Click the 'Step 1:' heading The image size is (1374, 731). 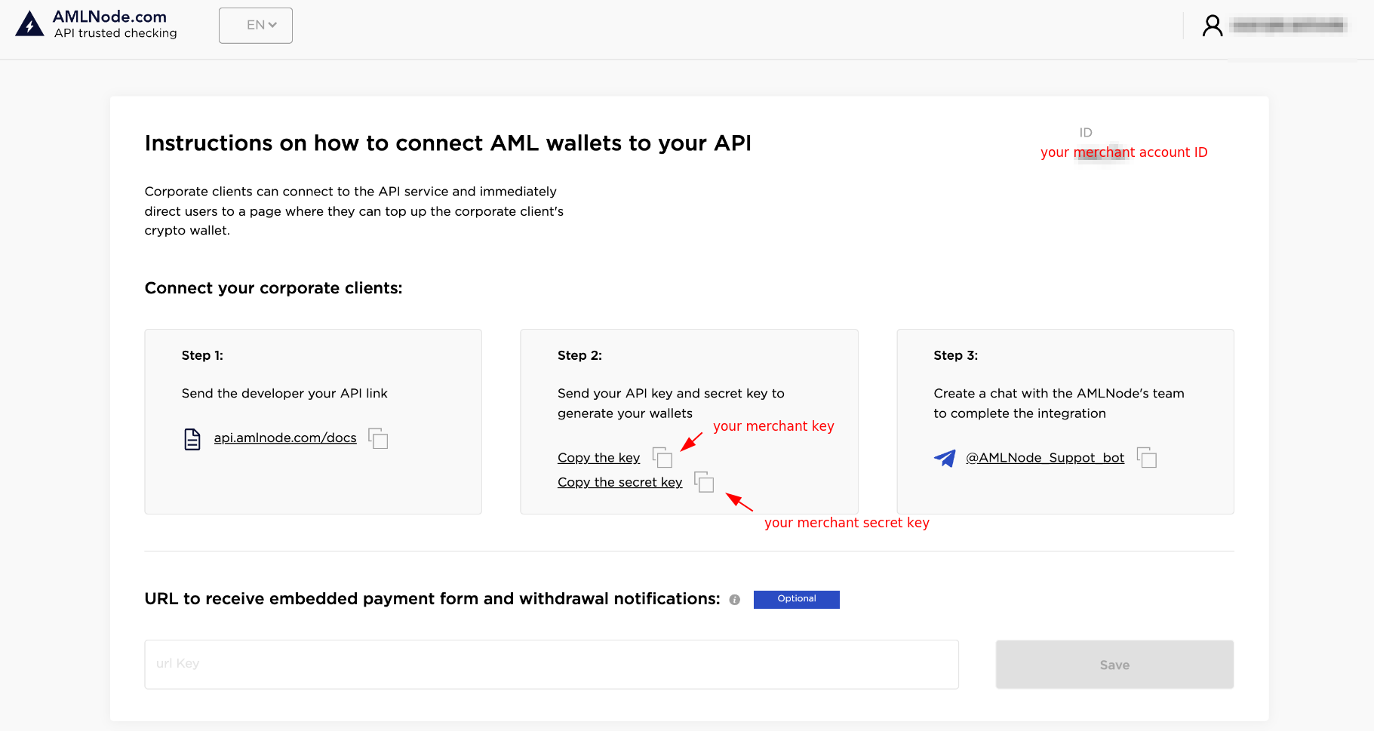pyautogui.click(x=202, y=355)
